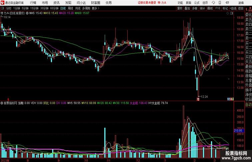The width and height of the screenshot is (252, 162).
Task: Click 特力A (日线 前复权) chart title
Action: coord(13,13)
